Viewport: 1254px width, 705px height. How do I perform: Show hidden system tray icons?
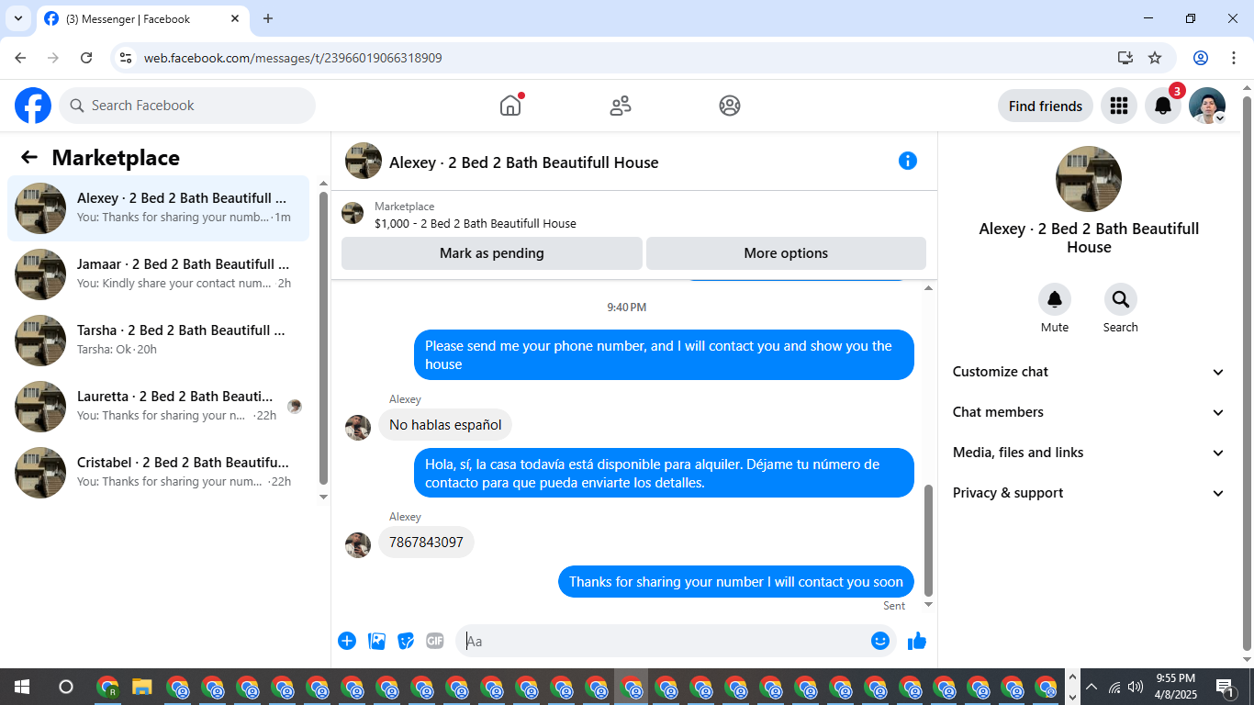click(1092, 687)
